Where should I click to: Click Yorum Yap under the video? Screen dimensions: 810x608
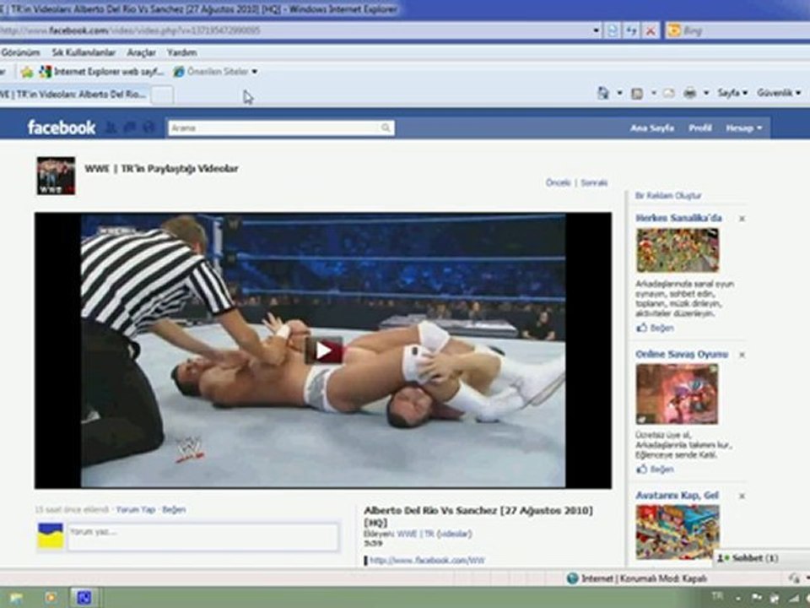click(x=135, y=510)
